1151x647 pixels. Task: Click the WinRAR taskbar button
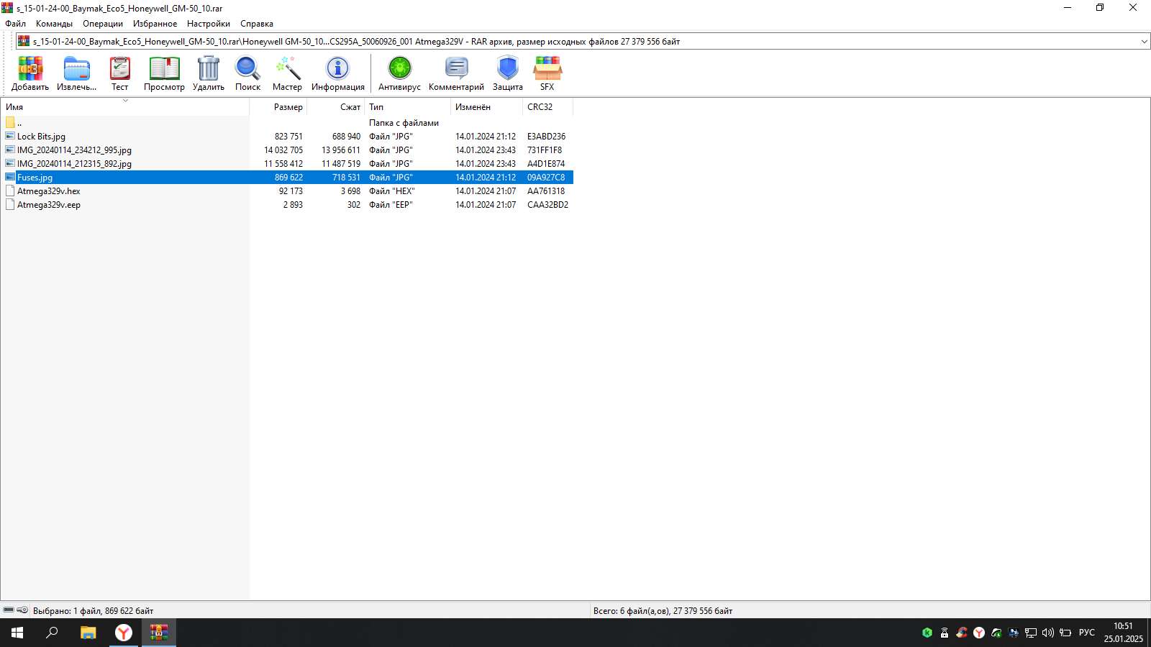click(x=159, y=633)
